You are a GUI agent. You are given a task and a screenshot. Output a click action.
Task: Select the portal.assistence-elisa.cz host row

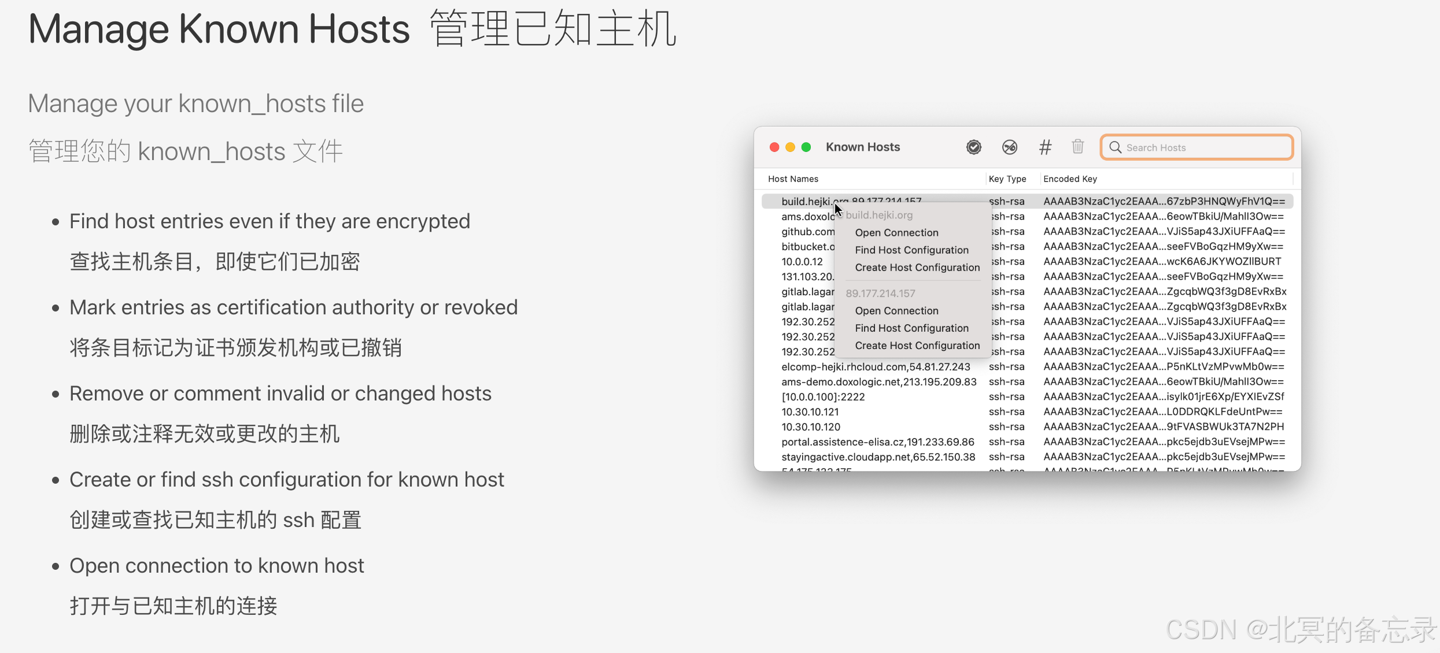877,441
